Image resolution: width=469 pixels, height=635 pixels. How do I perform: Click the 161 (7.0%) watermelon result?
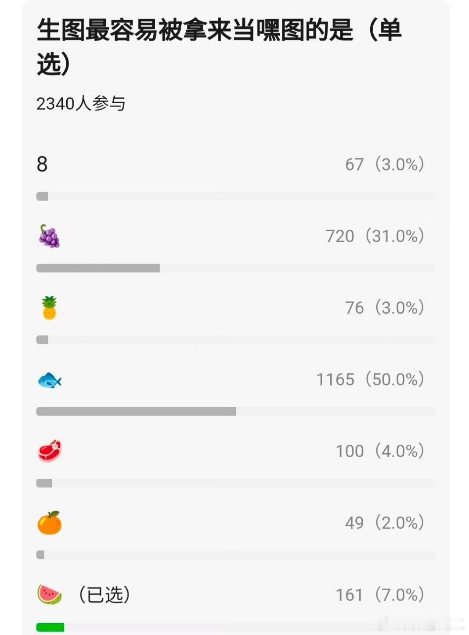pos(380,595)
